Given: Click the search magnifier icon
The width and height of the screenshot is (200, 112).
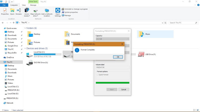Looking at the screenshot, I should (196, 23).
